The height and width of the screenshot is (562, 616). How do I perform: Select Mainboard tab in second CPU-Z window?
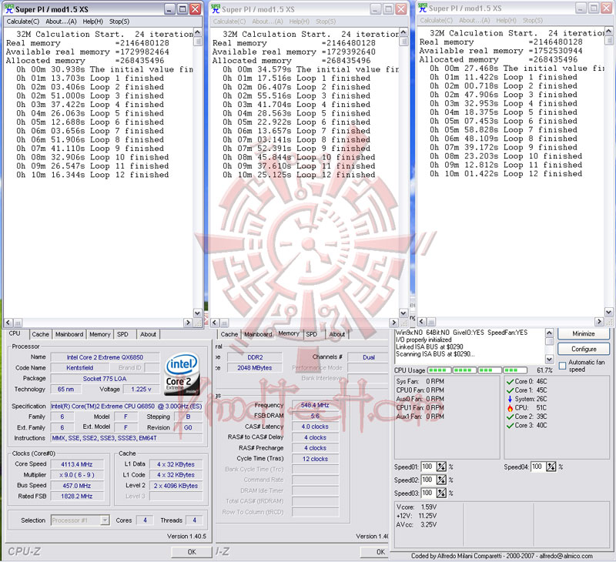click(258, 334)
